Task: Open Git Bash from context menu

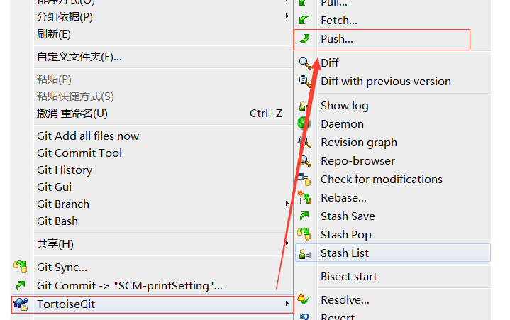Action: click(57, 221)
